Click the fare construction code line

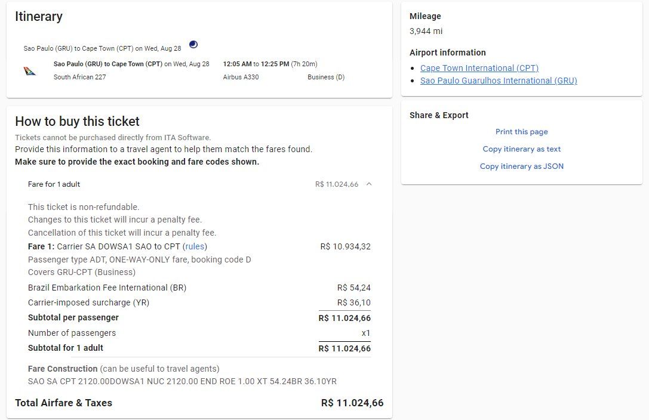182,381
